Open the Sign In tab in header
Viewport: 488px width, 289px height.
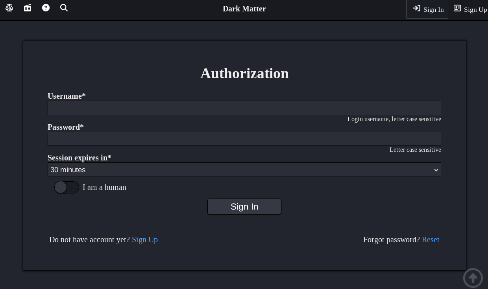[x=427, y=9]
